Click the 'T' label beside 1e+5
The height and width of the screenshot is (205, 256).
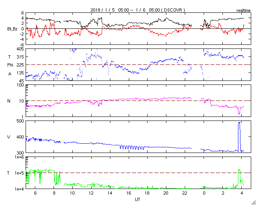pos(8,173)
